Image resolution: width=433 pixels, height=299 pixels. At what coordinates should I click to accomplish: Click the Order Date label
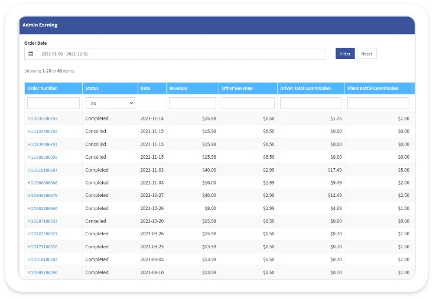[x=35, y=43]
